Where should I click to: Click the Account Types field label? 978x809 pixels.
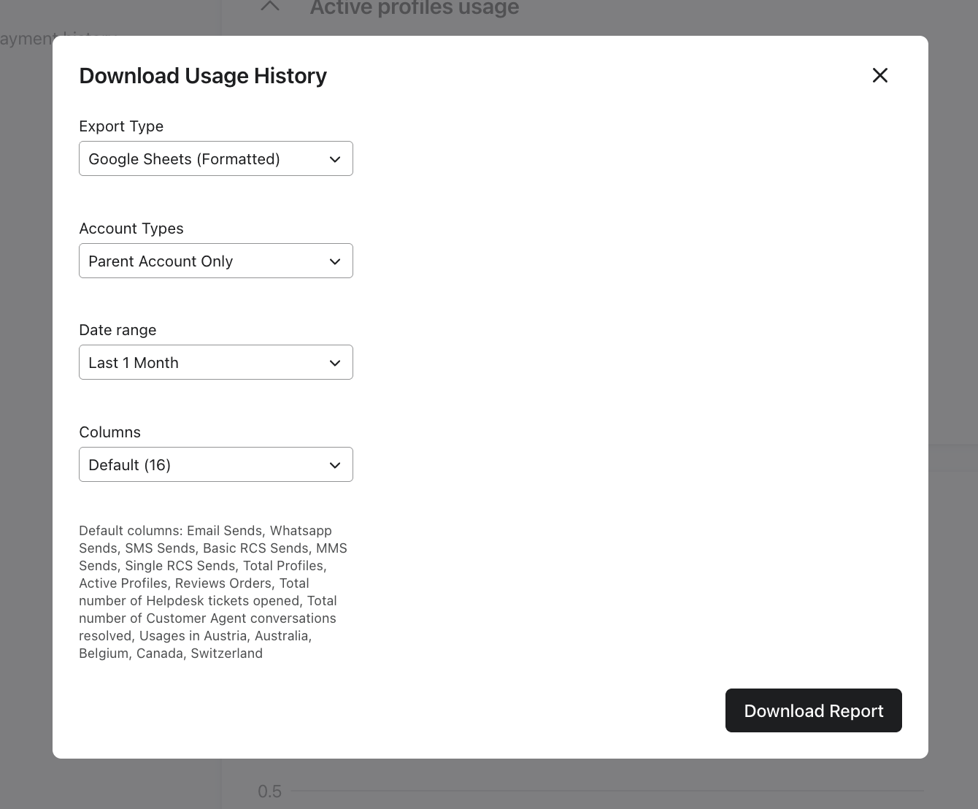tap(131, 229)
